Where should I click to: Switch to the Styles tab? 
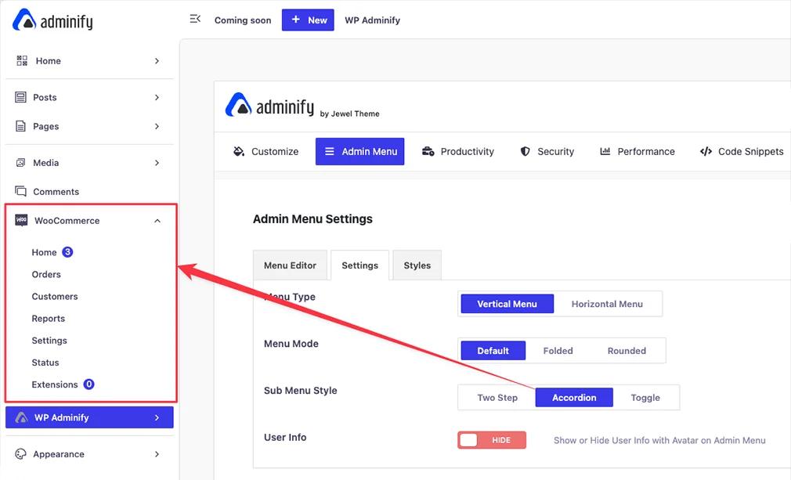tap(417, 265)
